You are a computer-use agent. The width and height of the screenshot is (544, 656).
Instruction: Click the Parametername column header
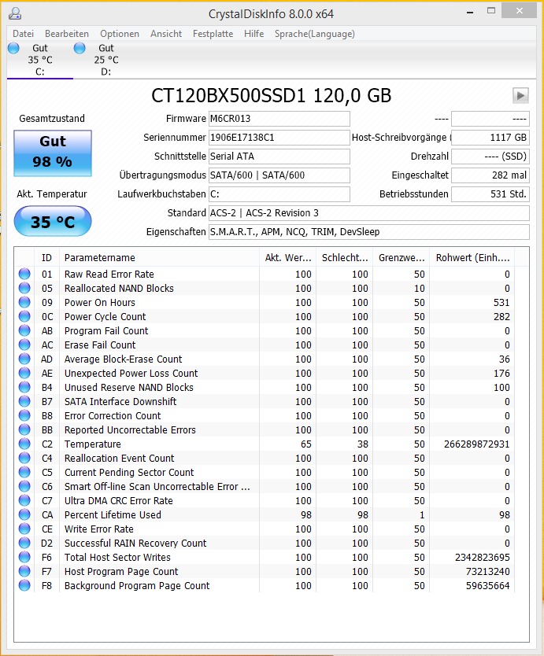coord(159,258)
